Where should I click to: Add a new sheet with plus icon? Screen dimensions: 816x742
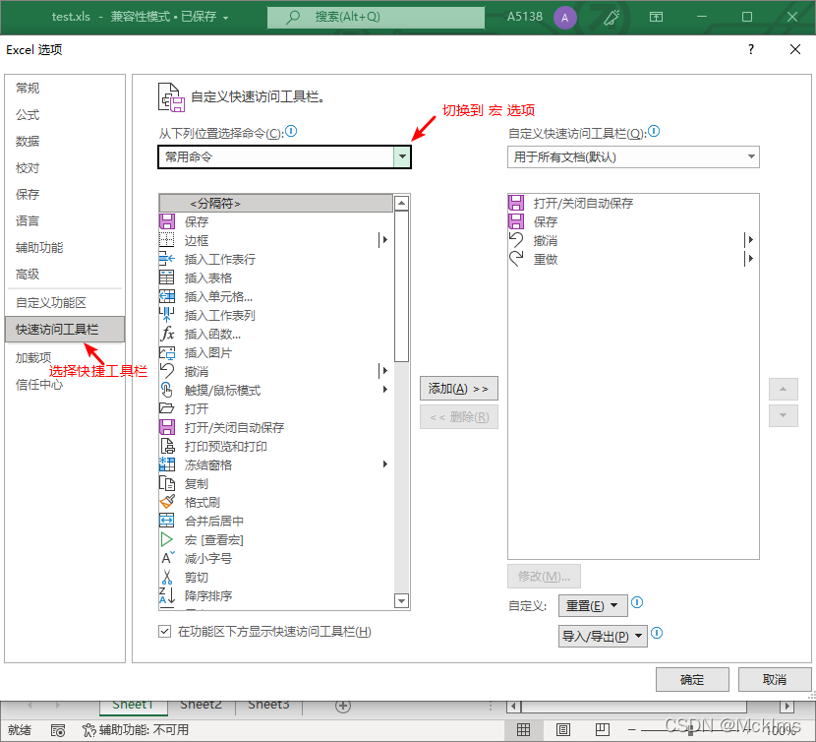343,706
